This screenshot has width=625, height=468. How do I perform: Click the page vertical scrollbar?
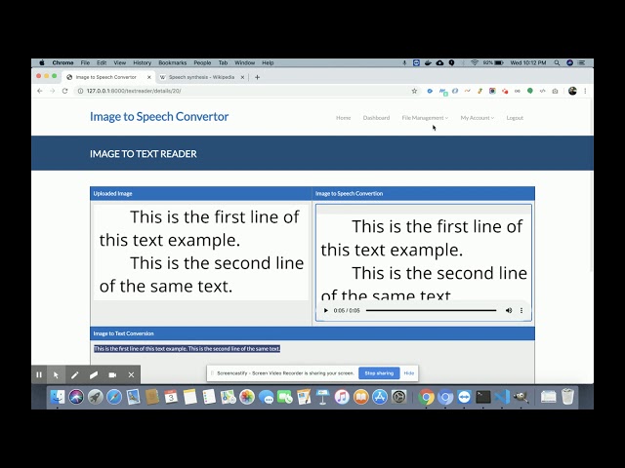point(591,187)
